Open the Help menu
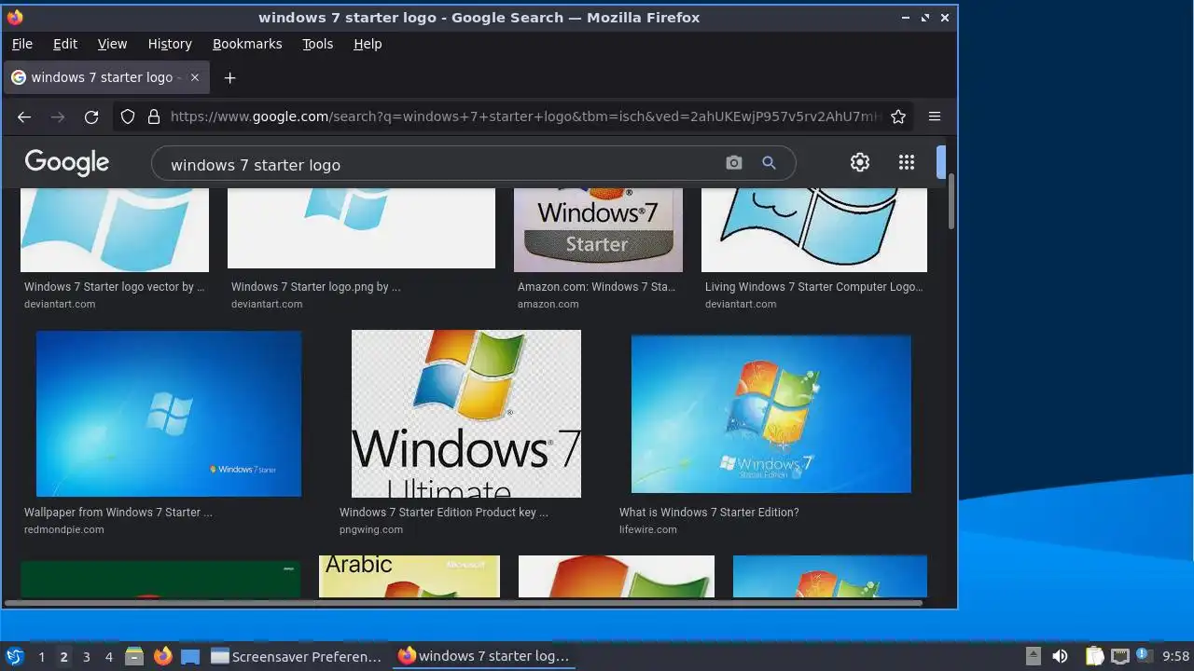 tap(368, 44)
